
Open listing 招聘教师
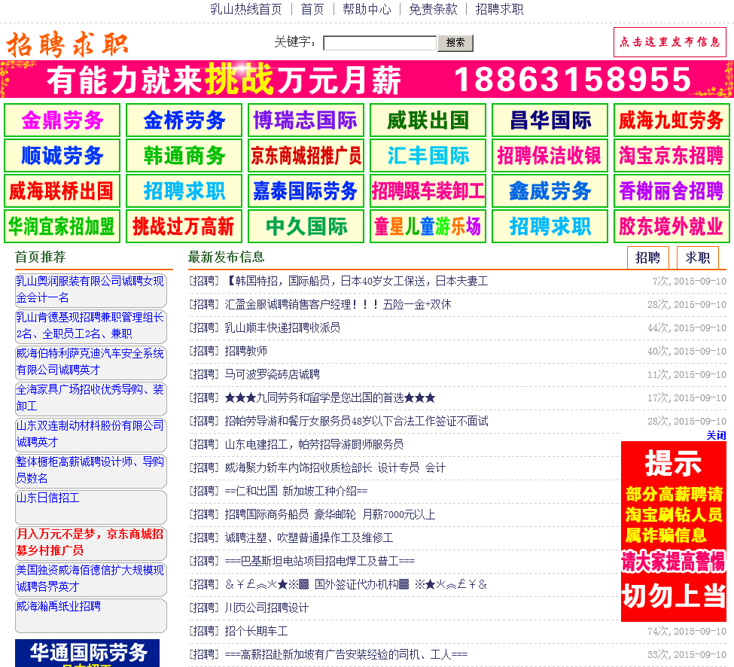[245, 351]
